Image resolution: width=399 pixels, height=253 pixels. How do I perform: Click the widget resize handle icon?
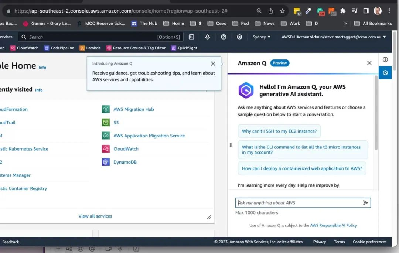pyautogui.click(x=209, y=217)
